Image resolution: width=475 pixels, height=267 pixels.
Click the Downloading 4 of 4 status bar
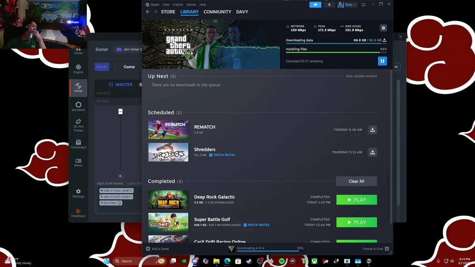pos(266,248)
